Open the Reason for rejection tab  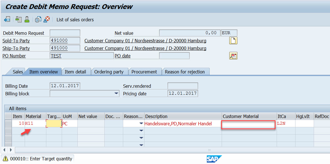pyautogui.click(x=185, y=71)
